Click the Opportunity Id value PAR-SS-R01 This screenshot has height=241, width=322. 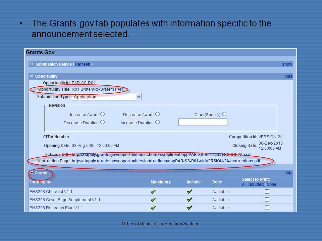coord(84,83)
